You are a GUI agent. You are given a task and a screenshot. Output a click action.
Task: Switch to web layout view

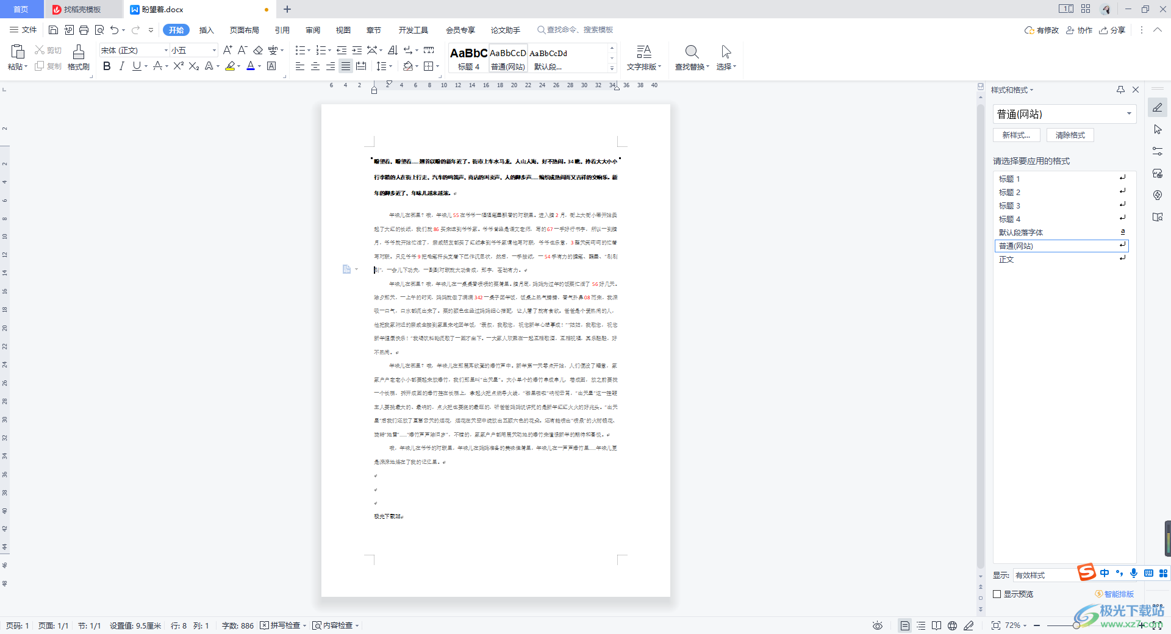tap(952, 625)
